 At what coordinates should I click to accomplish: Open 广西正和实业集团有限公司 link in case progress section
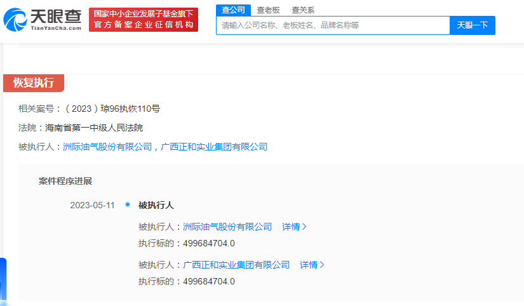(x=236, y=265)
